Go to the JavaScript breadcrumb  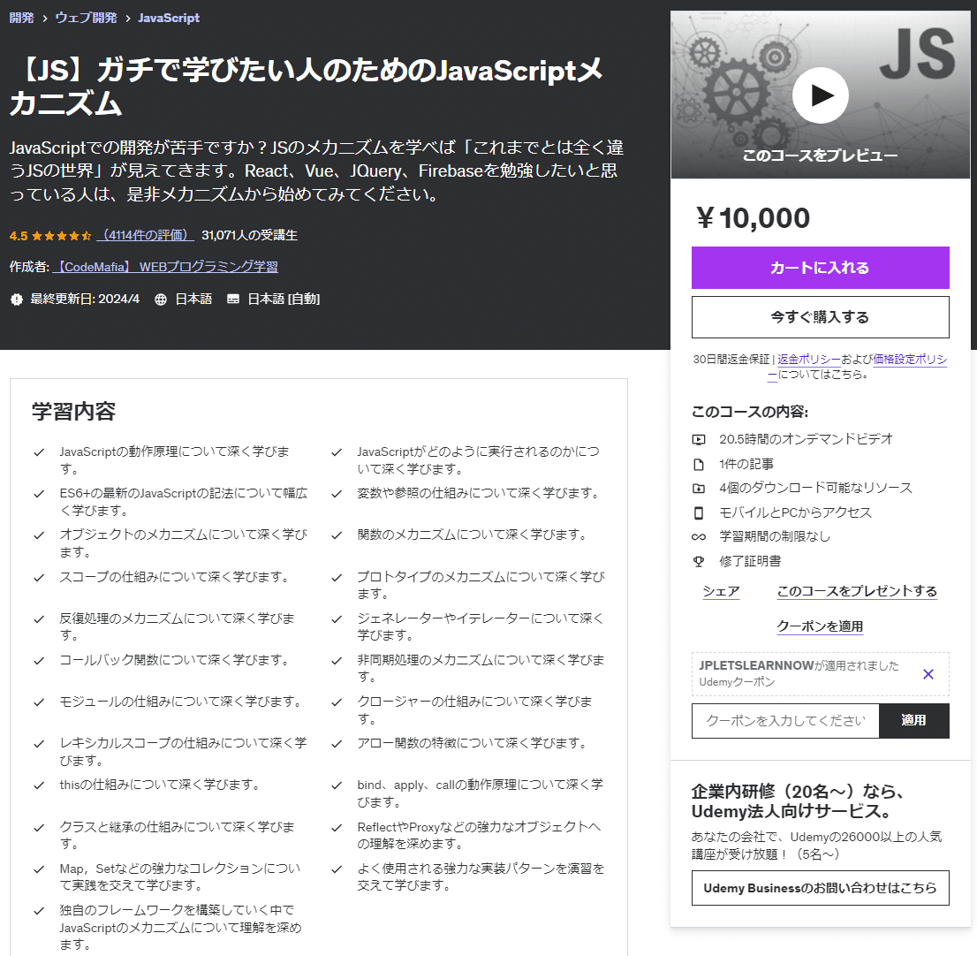click(x=169, y=18)
